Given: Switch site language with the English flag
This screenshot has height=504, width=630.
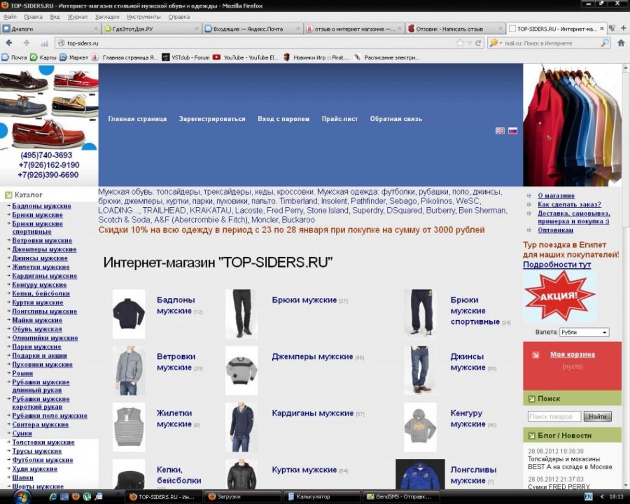Looking at the screenshot, I should tap(500, 131).
